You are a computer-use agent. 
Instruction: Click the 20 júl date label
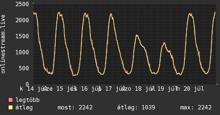pyautogui.click(x=194, y=89)
